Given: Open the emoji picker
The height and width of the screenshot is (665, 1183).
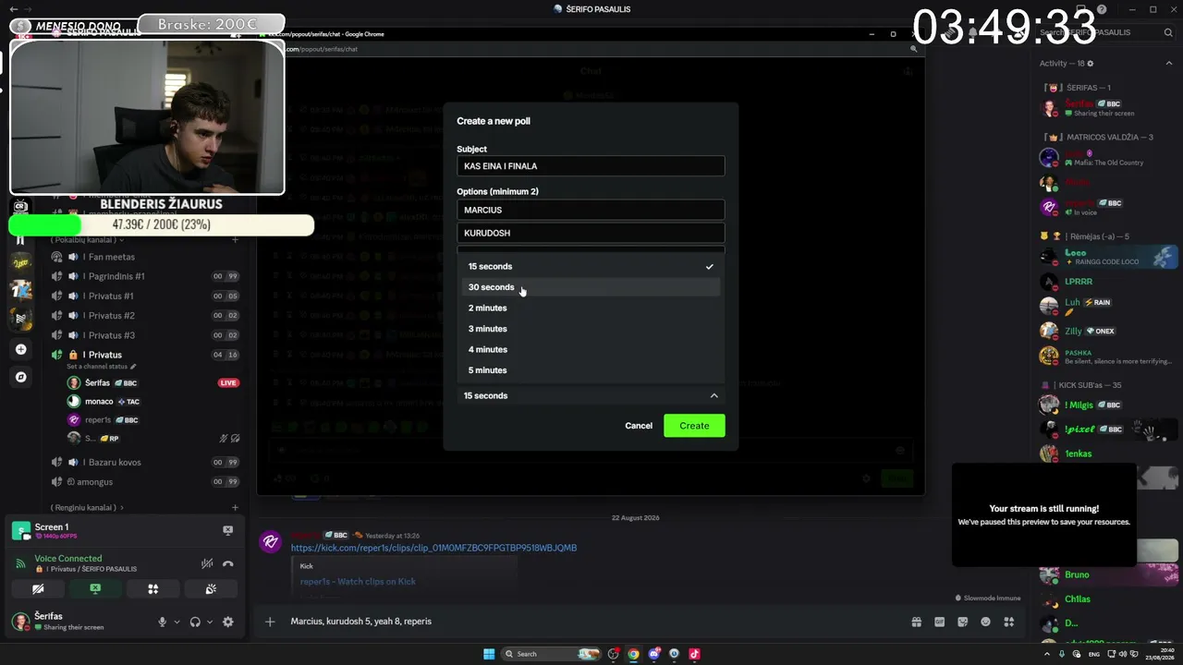Looking at the screenshot, I should 986,622.
